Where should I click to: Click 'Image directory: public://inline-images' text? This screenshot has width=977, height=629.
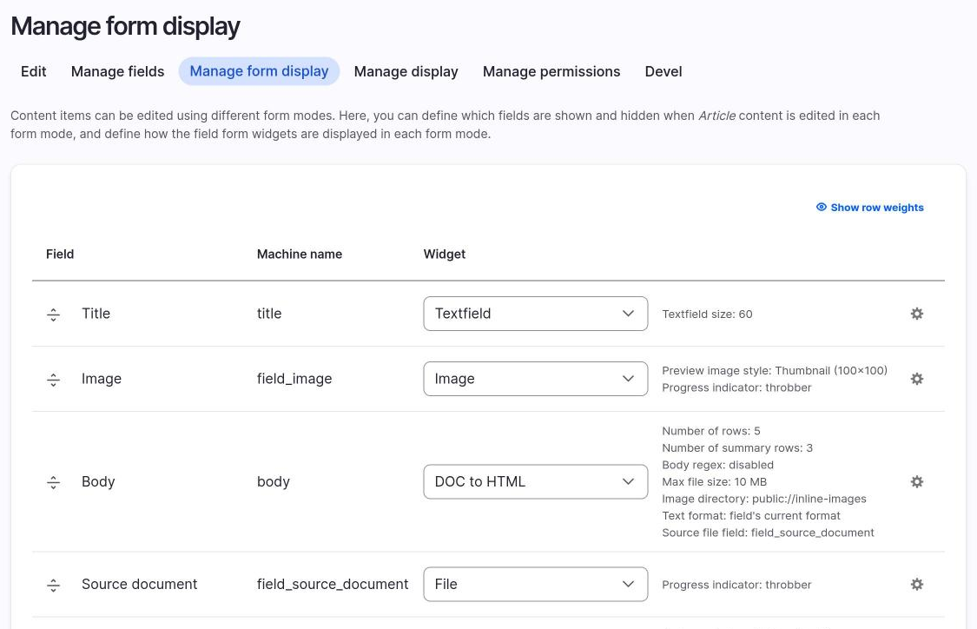pos(764,499)
